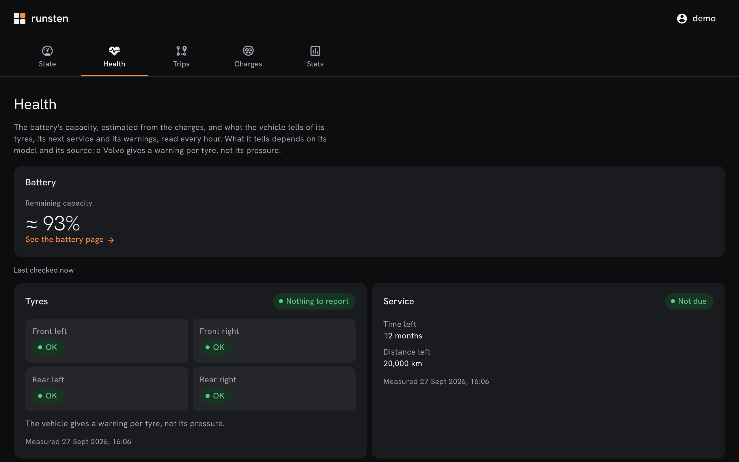Click the Not due service badge
The height and width of the screenshot is (462, 739).
coord(689,301)
